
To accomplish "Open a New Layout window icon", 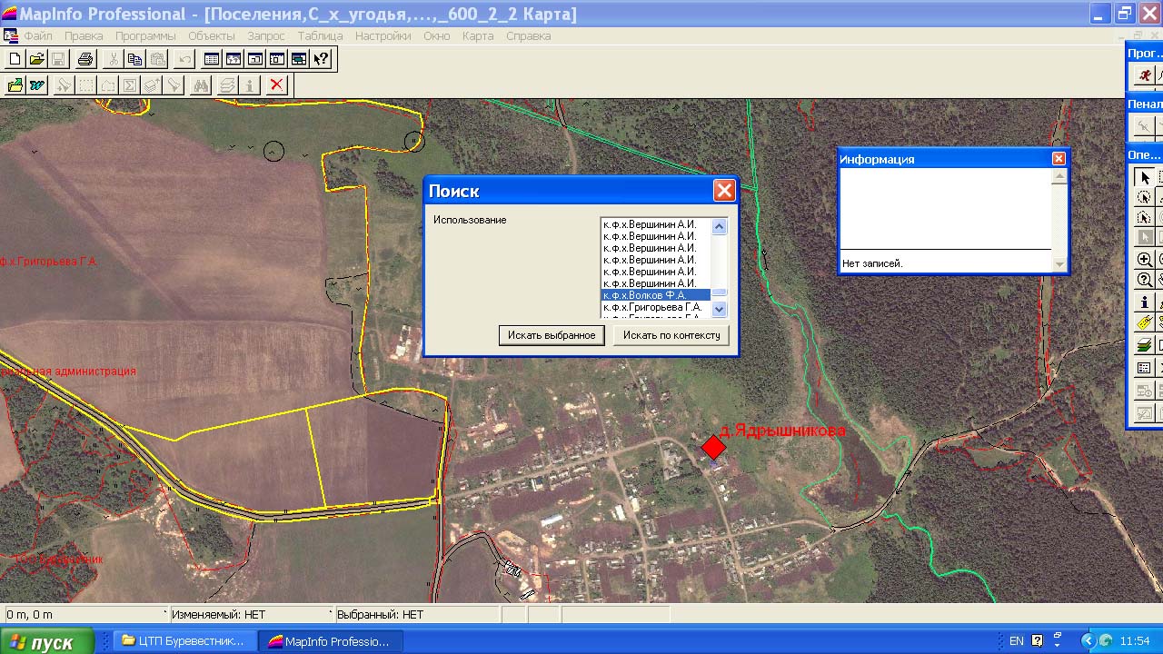I will [x=277, y=60].
